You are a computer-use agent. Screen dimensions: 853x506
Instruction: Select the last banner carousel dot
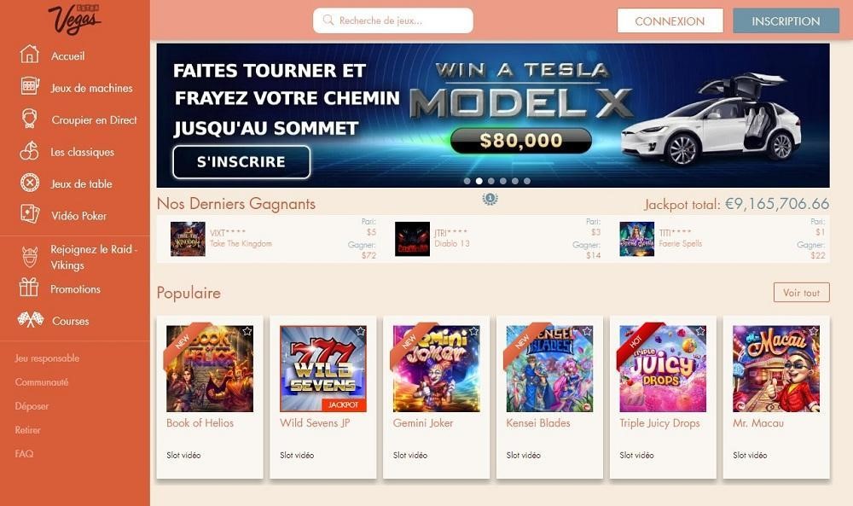coord(527,181)
